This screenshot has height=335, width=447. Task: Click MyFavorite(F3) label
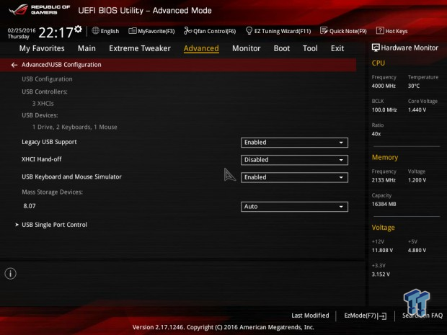click(156, 31)
